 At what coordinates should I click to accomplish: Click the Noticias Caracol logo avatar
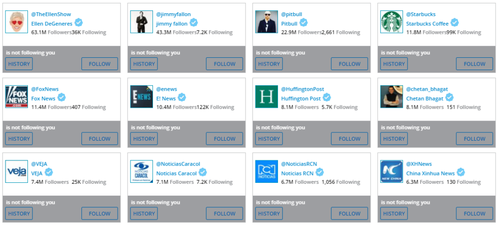click(142, 172)
